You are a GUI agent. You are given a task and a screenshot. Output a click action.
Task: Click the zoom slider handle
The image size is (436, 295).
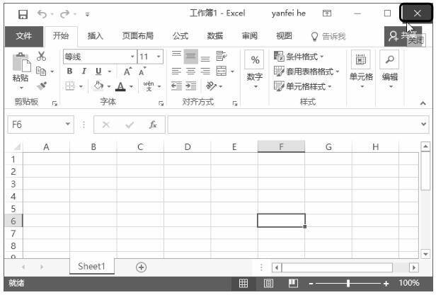[348, 283]
